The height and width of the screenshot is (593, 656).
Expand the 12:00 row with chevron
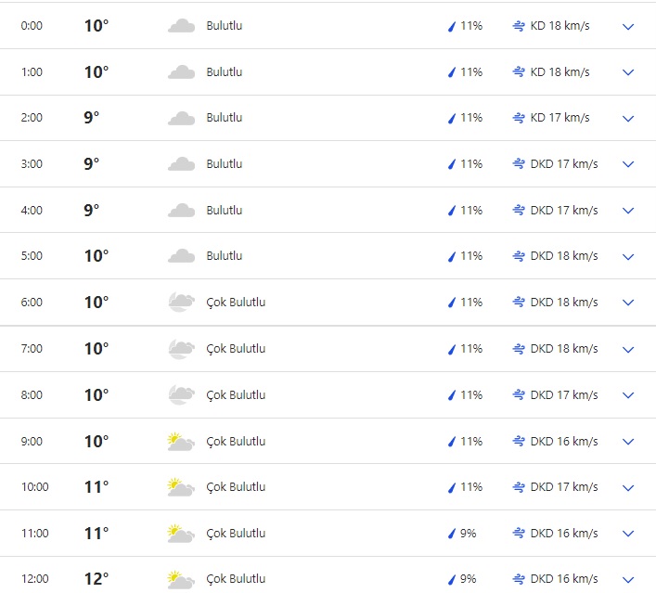point(628,580)
